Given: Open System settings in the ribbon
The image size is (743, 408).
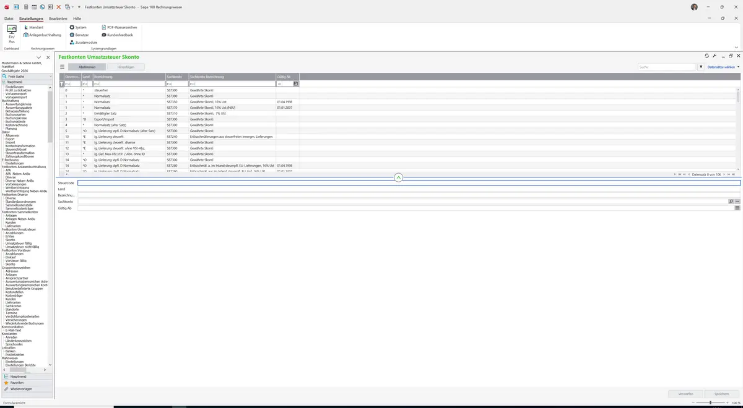Looking at the screenshot, I should [x=78, y=28].
